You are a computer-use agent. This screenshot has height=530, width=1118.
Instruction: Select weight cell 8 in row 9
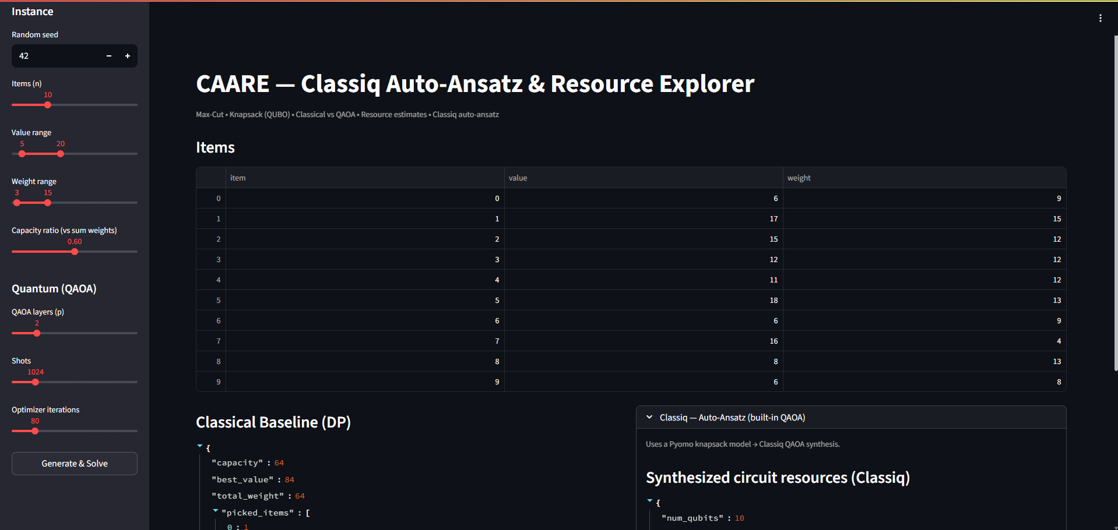click(924, 382)
